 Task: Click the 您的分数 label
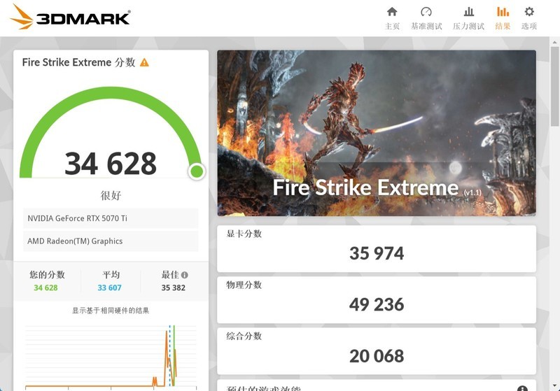pos(47,274)
